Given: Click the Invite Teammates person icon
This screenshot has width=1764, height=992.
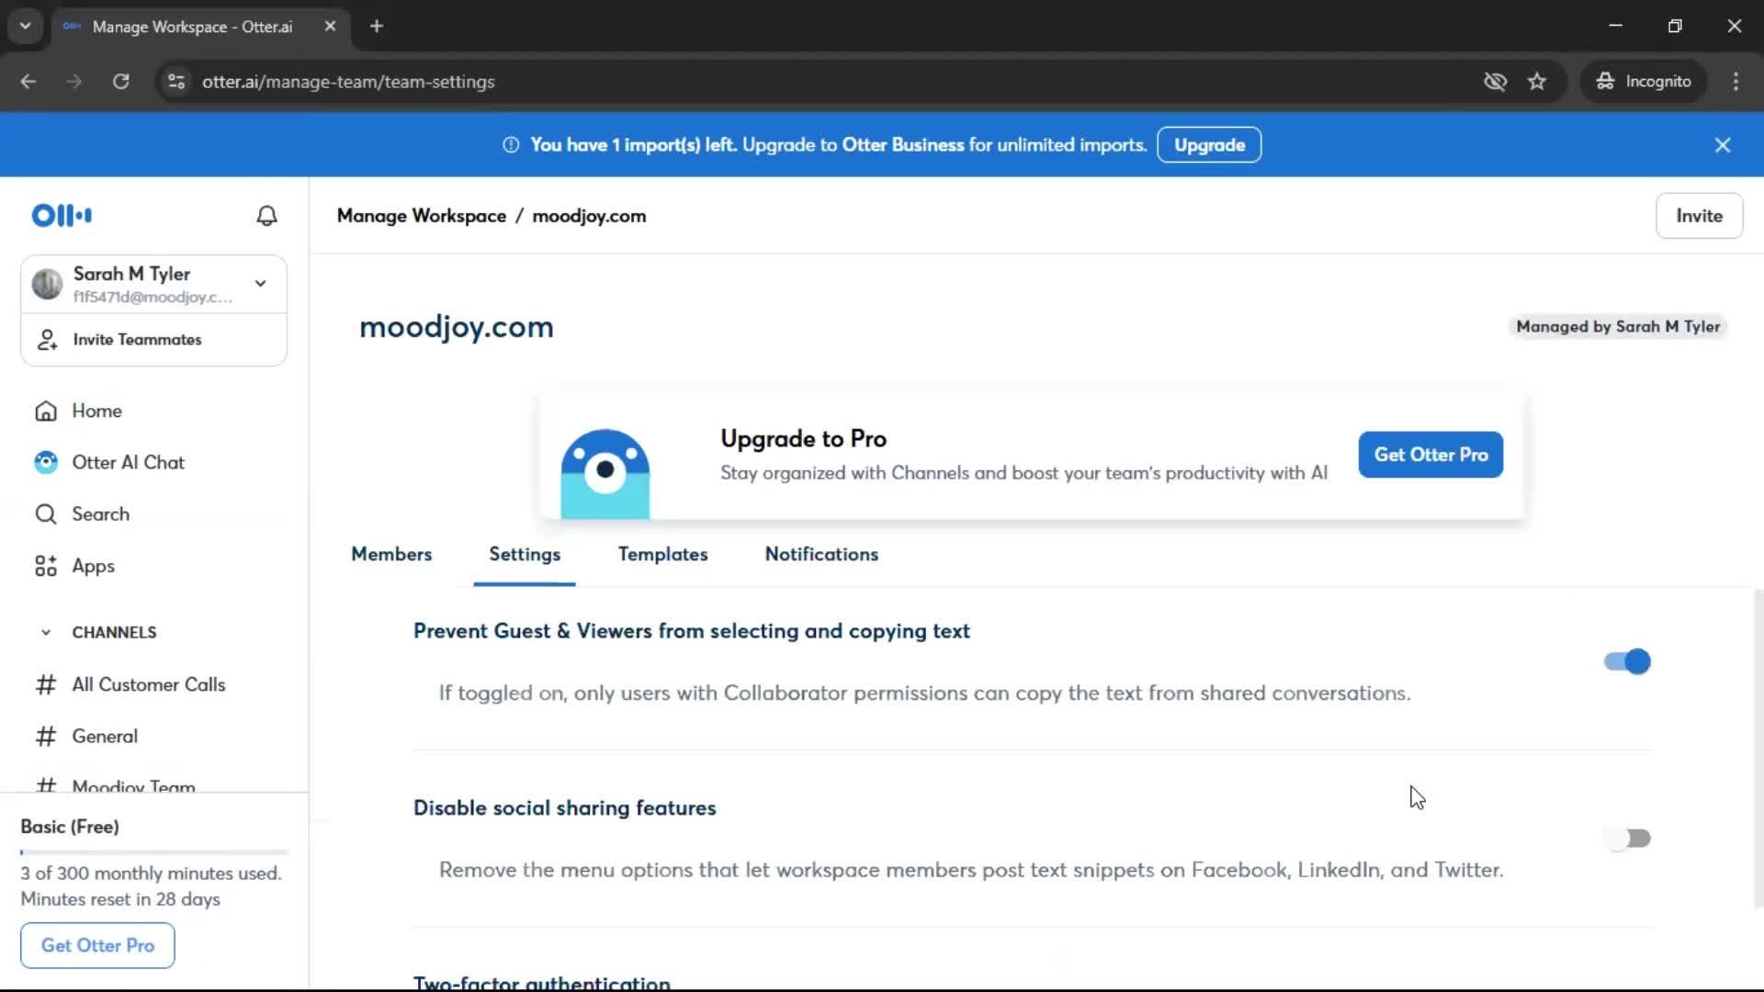Looking at the screenshot, I should point(47,340).
